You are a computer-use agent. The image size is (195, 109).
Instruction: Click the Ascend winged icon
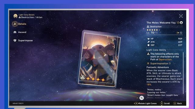coord(15,32)
